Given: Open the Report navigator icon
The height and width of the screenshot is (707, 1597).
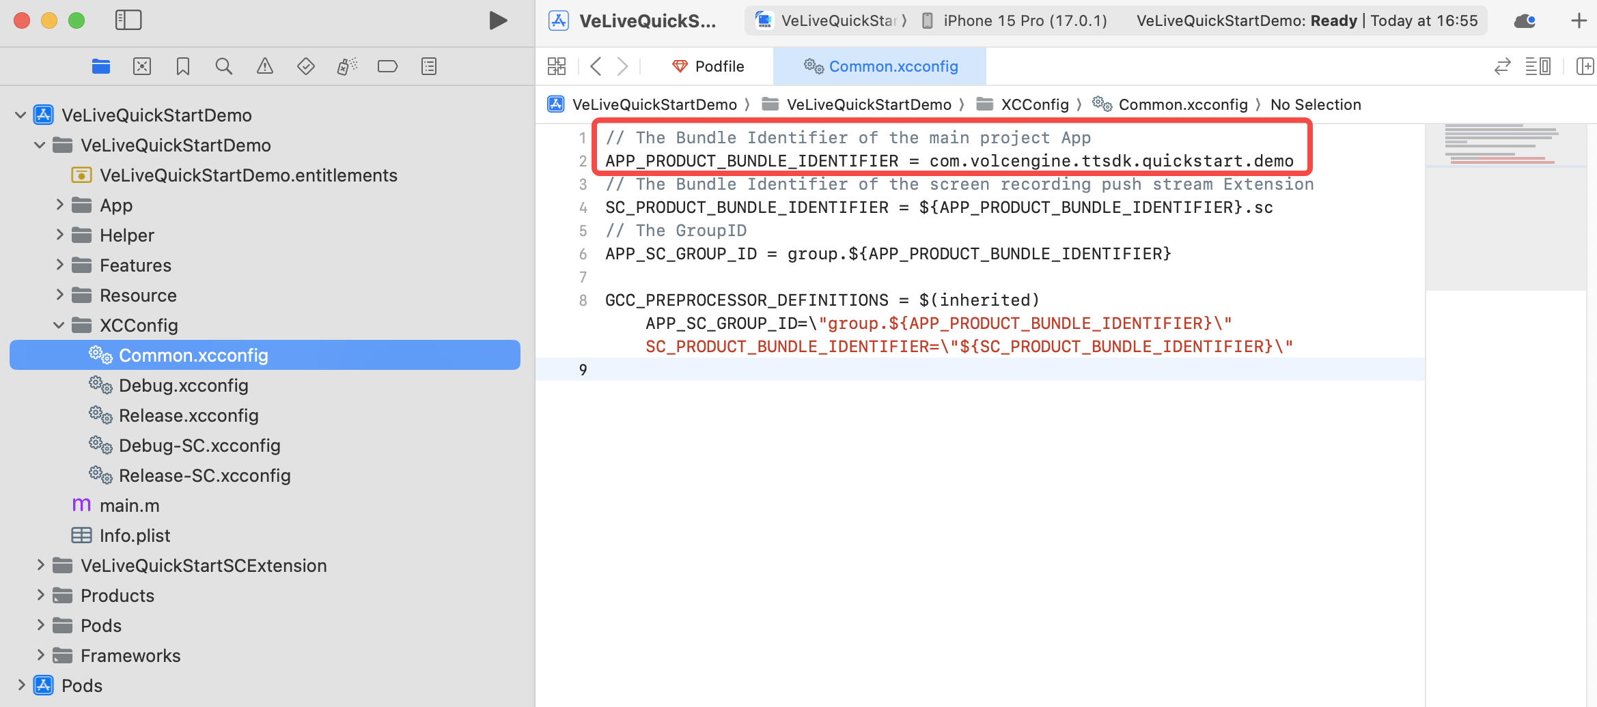Looking at the screenshot, I should 429,66.
